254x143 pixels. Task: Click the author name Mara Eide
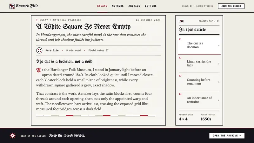(52, 51)
